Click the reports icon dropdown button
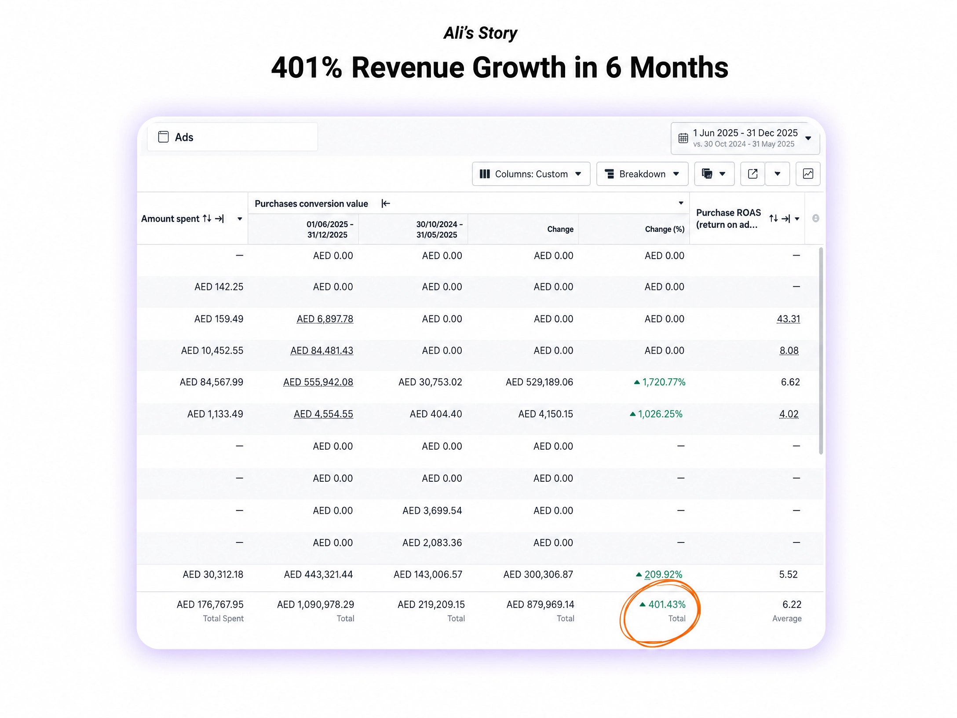This screenshot has width=957, height=718. [x=714, y=174]
